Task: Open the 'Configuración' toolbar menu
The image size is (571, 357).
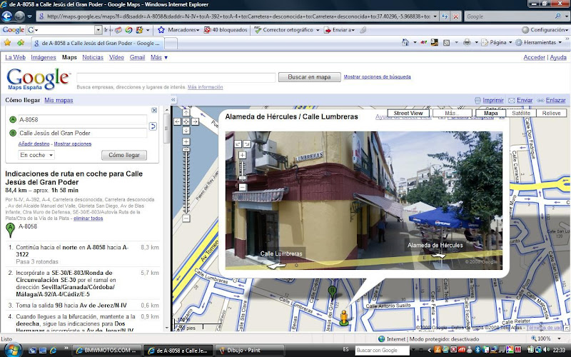Action: point(545,30)
